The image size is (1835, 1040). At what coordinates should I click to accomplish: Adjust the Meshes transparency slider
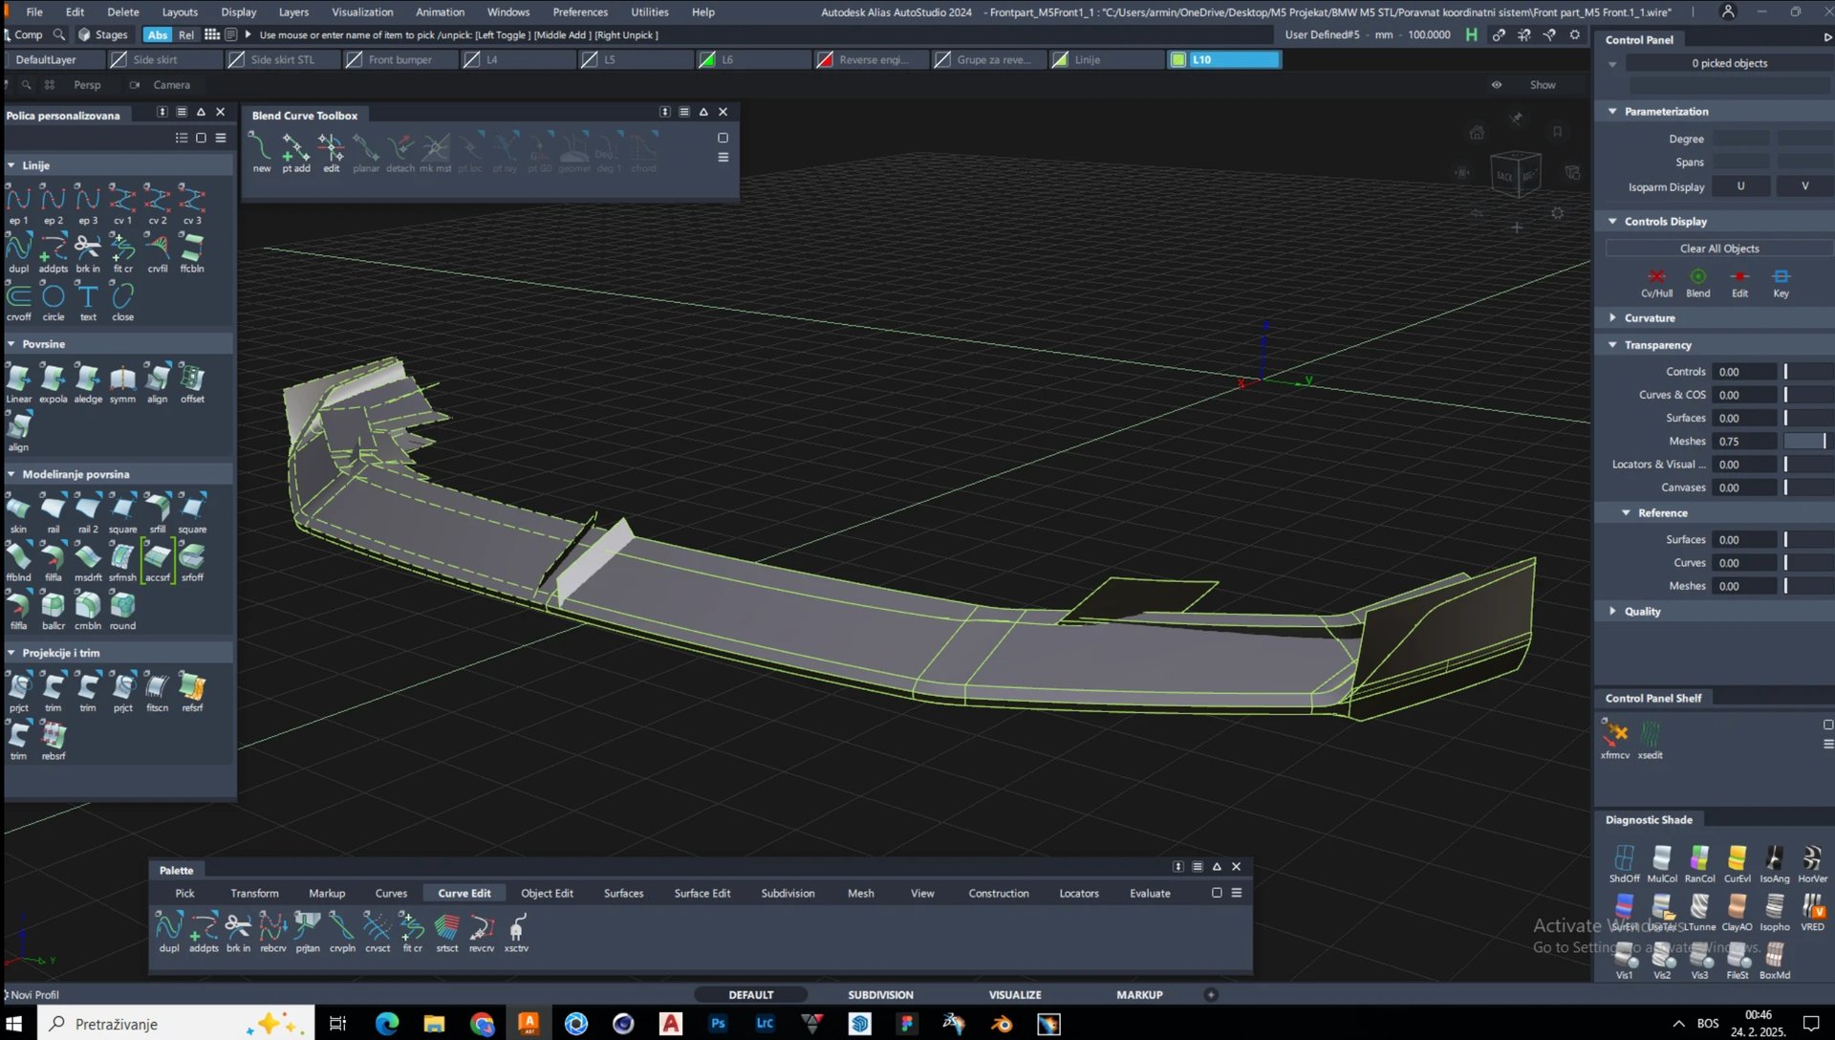(x=1804, y=442)
